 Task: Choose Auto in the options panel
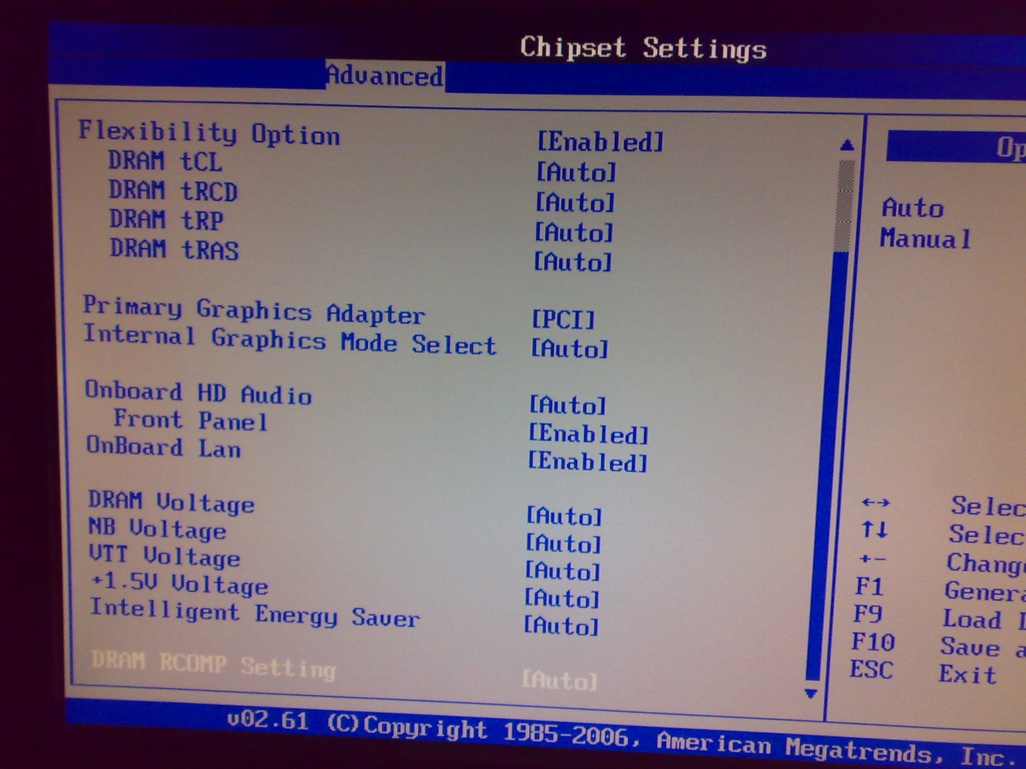[913, 208]
